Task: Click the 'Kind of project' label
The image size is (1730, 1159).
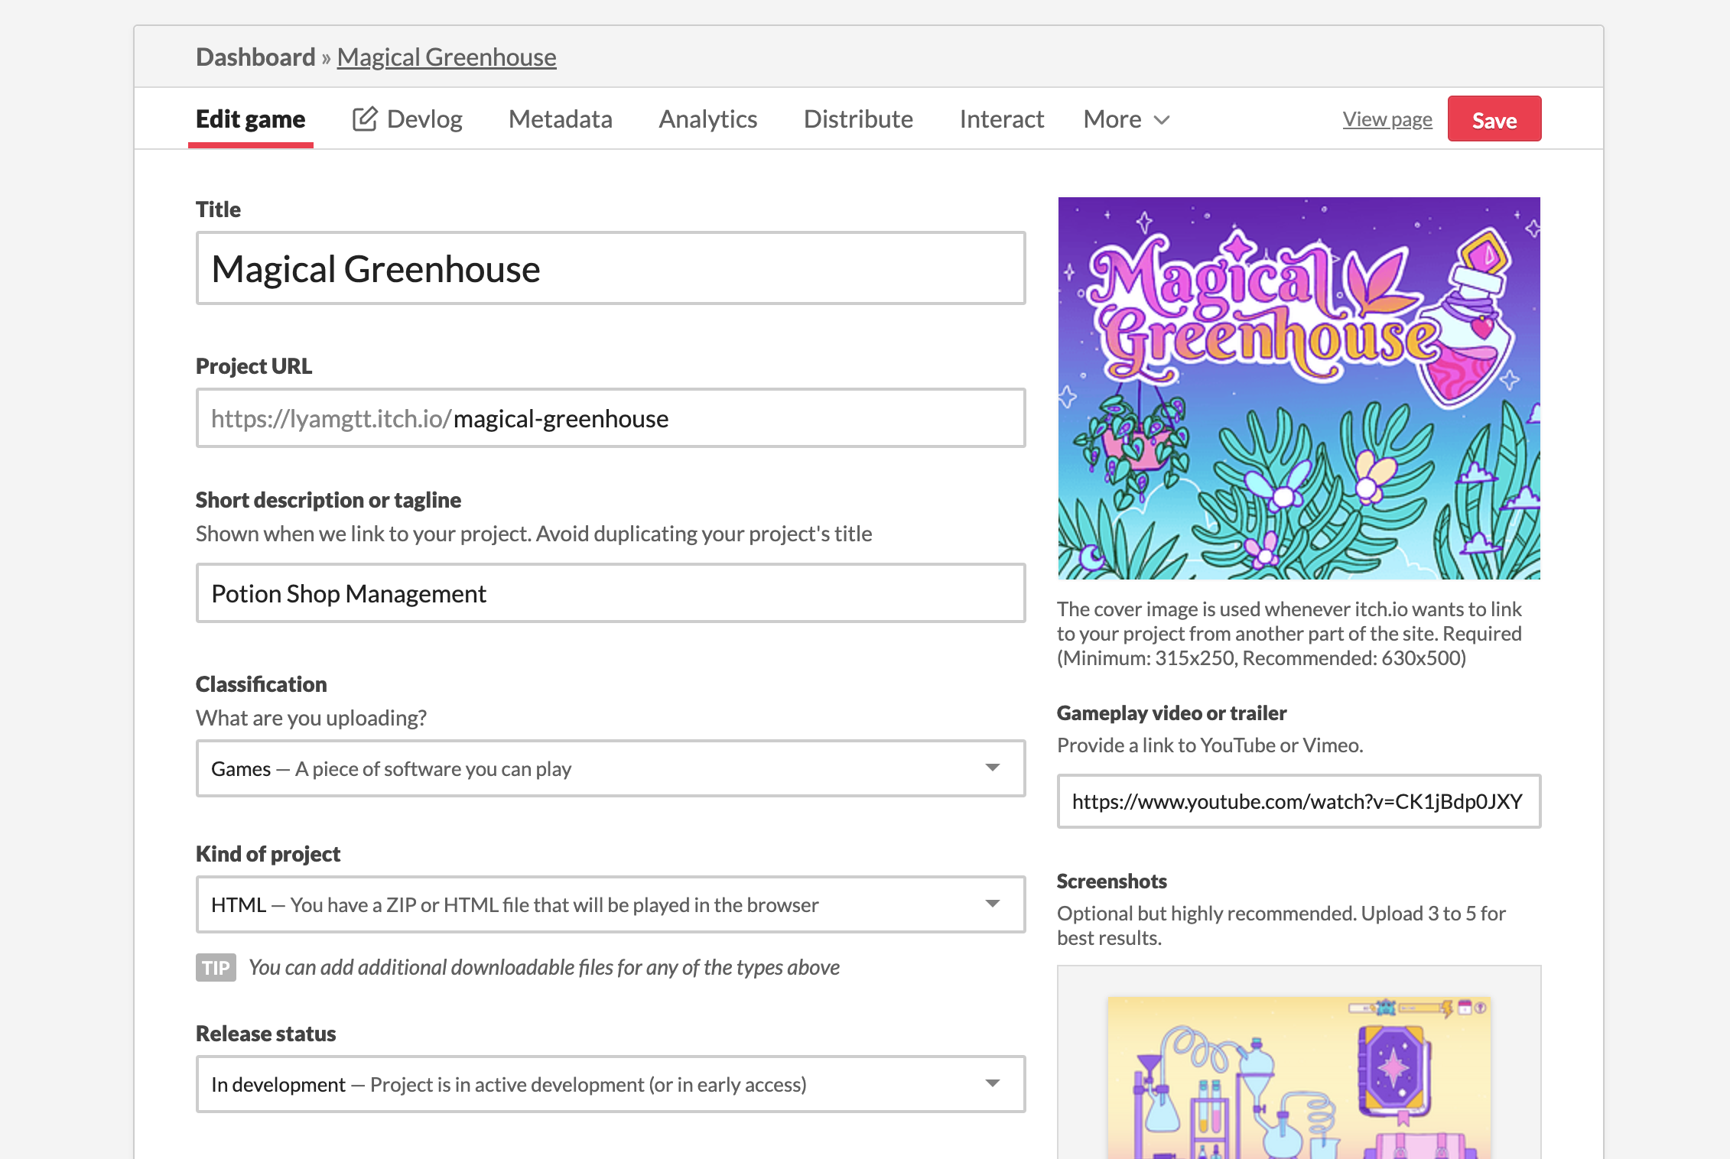Action: pos(268,854)
